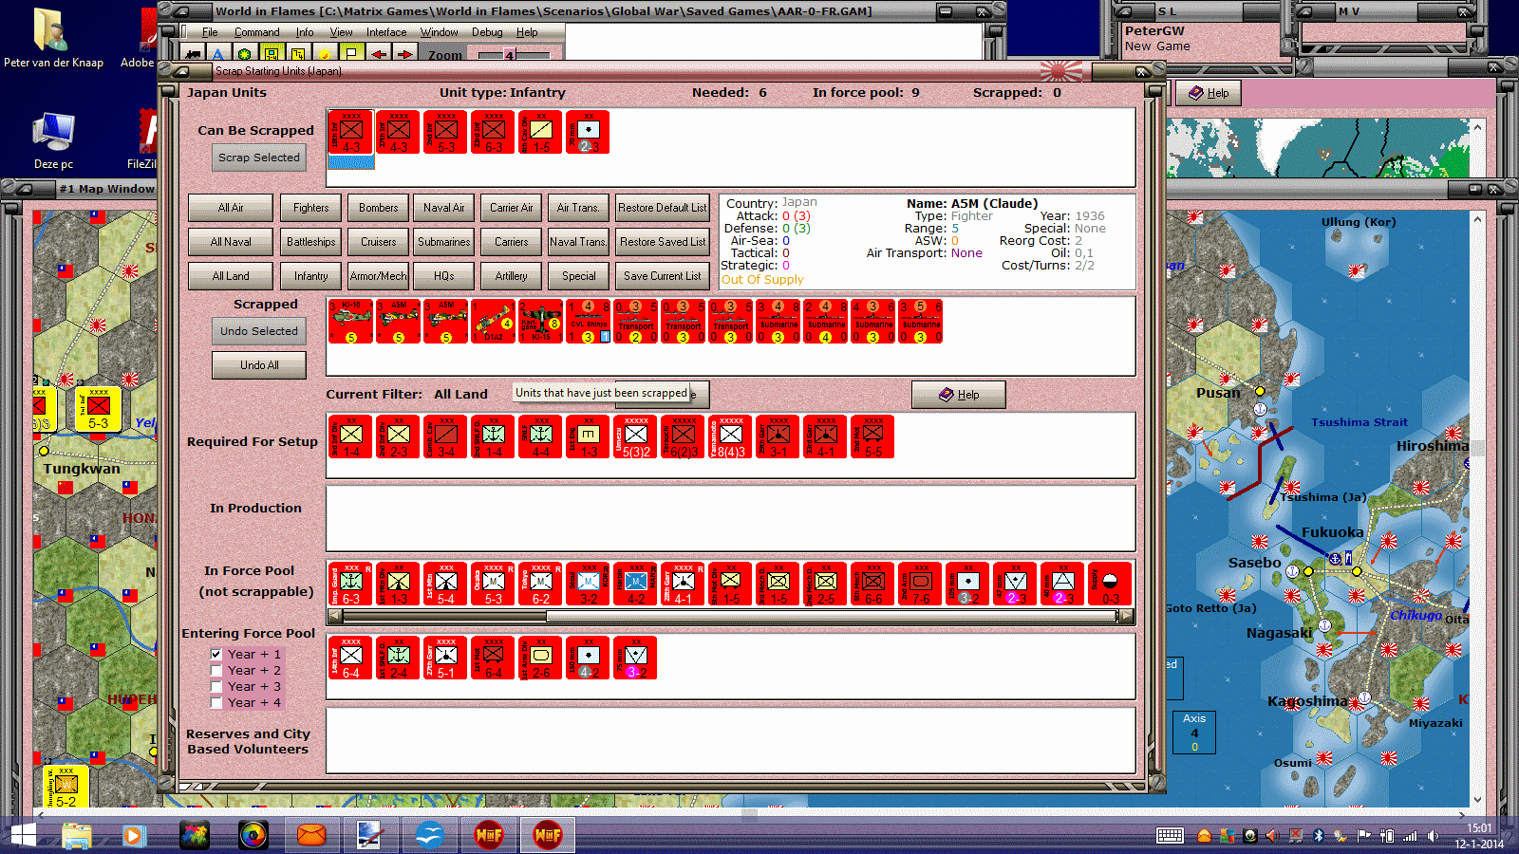Show All Naval units filter
Viewport: 1519px width, 854px height.
coord(231,242)
